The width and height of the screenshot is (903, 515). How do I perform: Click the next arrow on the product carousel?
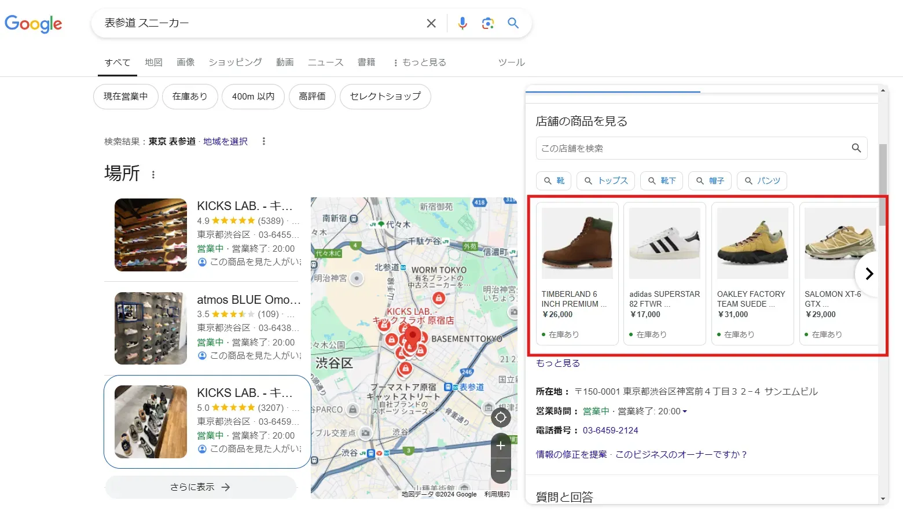pyautogui.click(x=869, y=274)
